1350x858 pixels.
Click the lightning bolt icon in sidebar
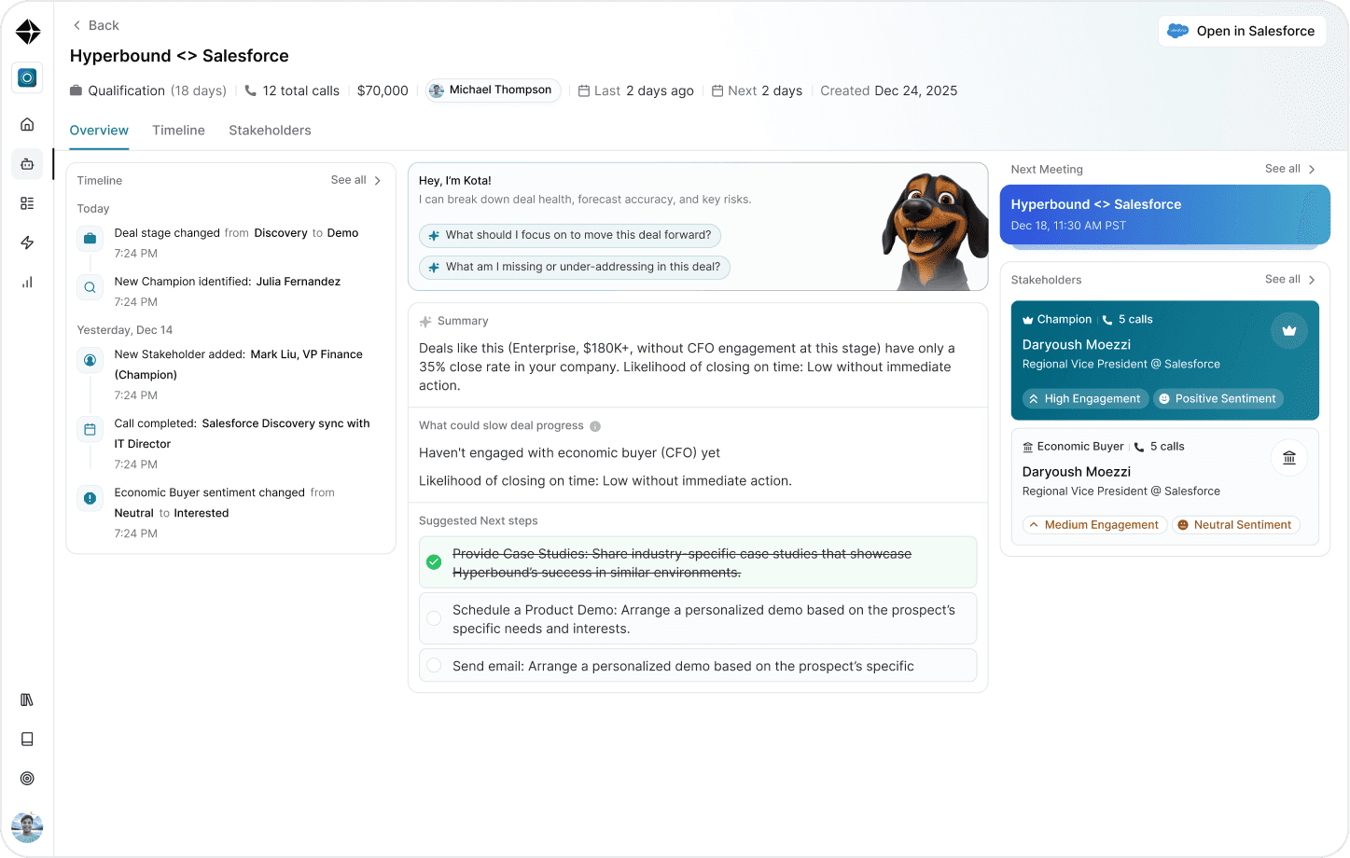click(x=27, y=242)
